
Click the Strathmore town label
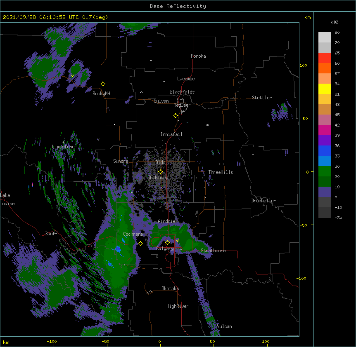(213, 251)
